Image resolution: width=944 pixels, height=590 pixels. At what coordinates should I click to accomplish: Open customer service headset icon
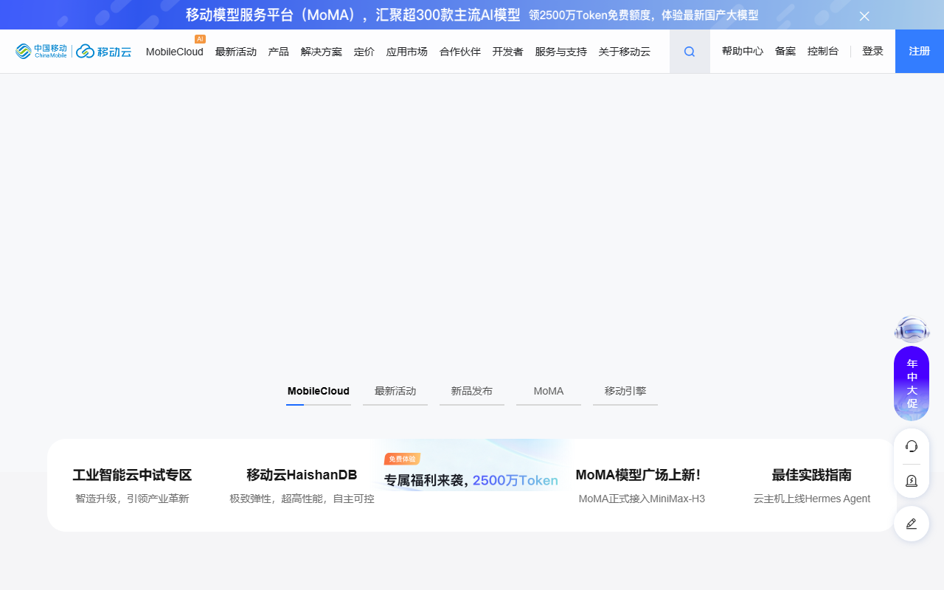click(x=912, y=446)
